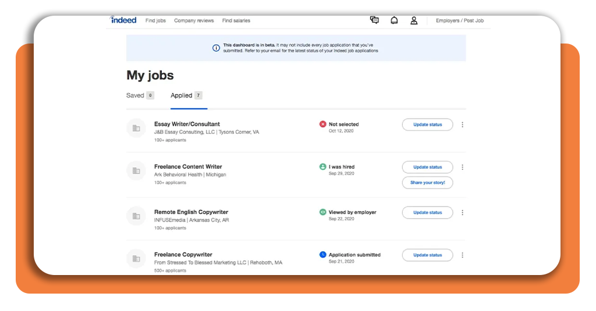Open the messages icon in header

point(374,20)
